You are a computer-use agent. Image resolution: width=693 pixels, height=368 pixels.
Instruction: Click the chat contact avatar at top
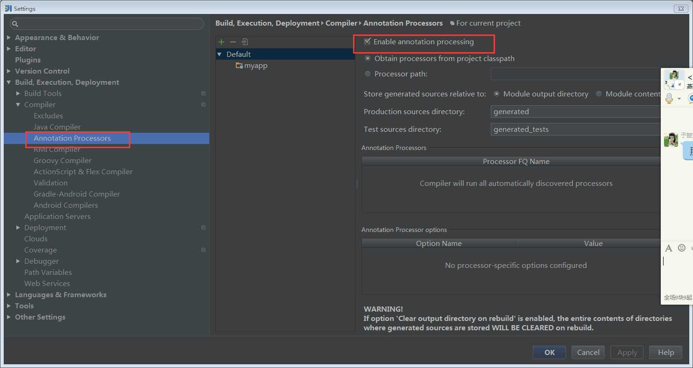[674, 79]
